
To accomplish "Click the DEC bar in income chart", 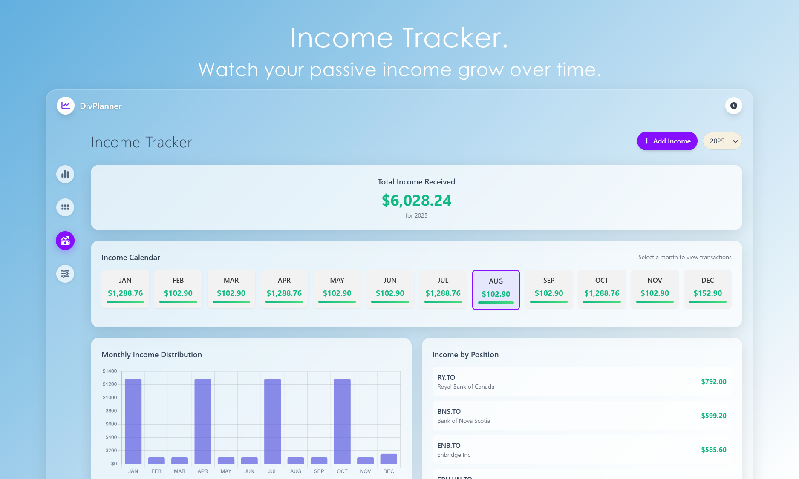I will (389, 459).
